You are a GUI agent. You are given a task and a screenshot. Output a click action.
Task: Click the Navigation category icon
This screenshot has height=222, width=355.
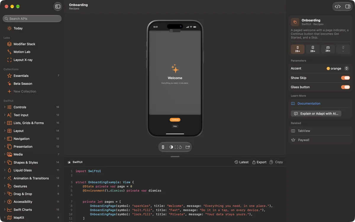[9, 139]
